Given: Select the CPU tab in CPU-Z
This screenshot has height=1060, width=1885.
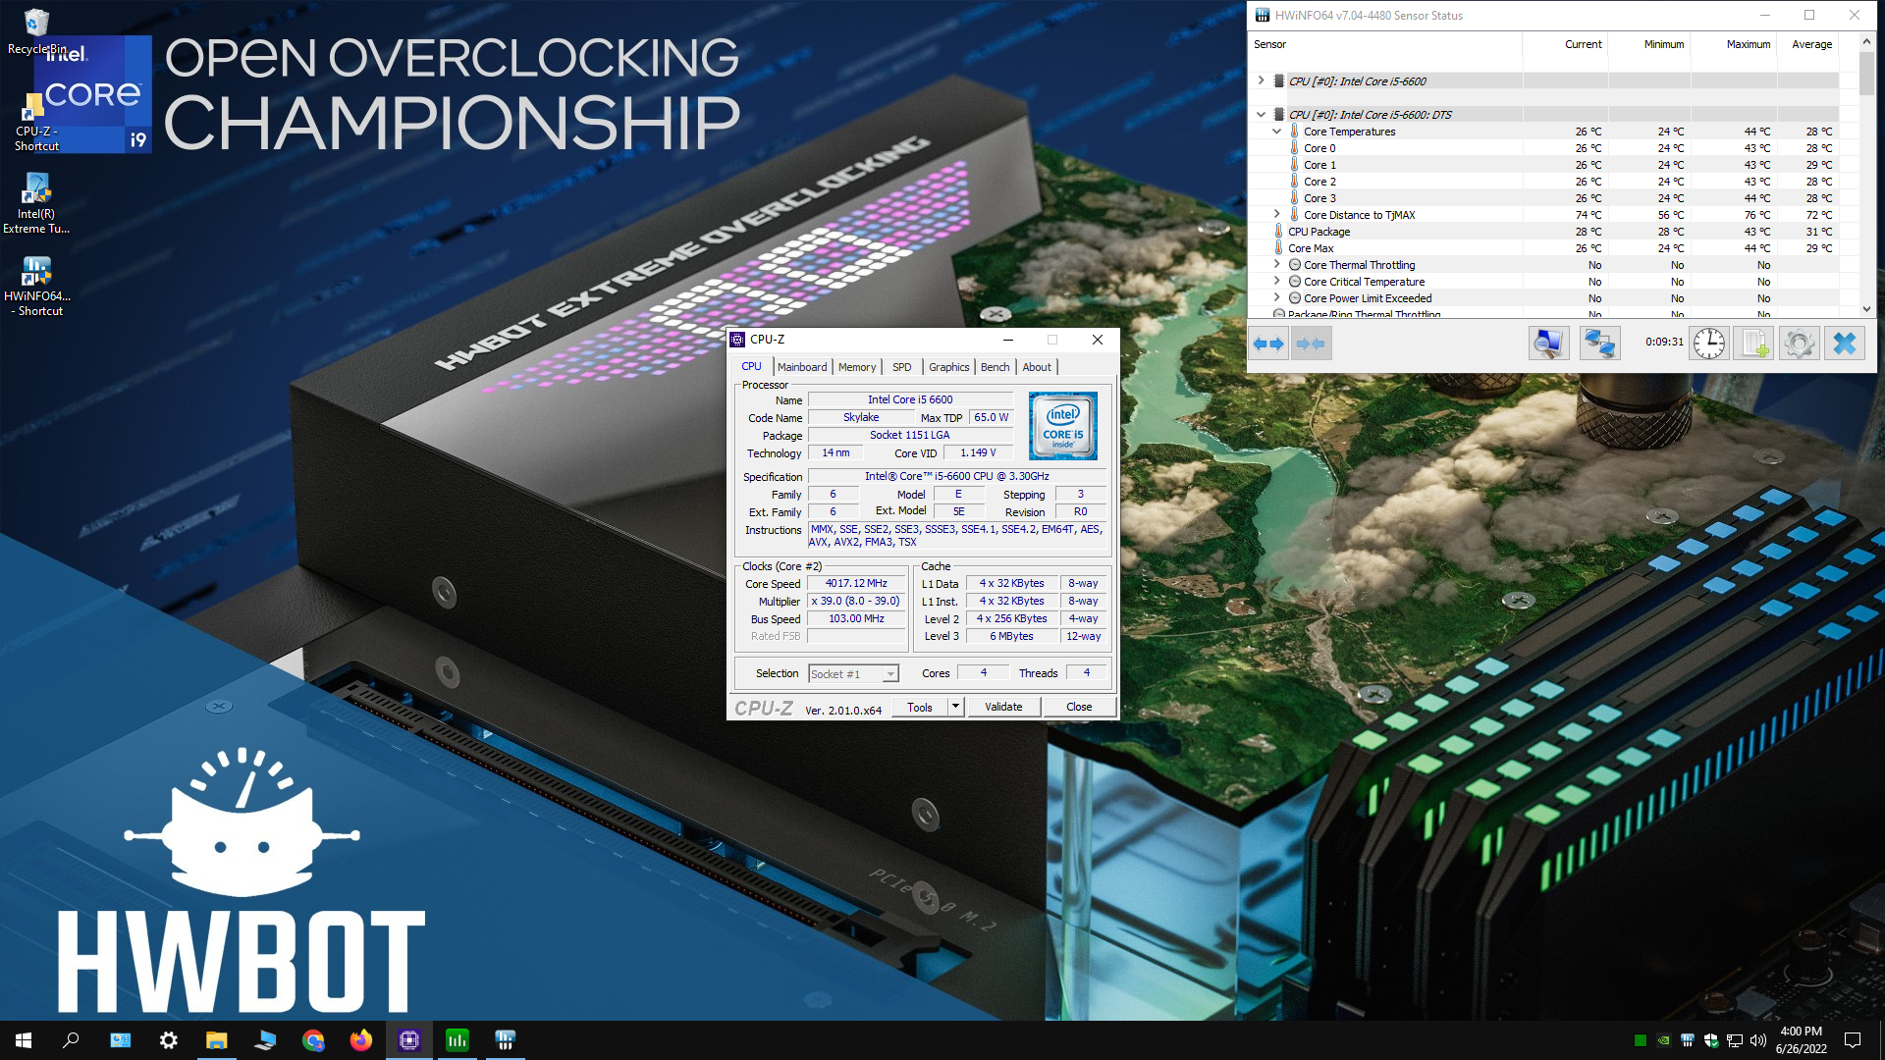Looking at the screenshot, I should point(751,366).
